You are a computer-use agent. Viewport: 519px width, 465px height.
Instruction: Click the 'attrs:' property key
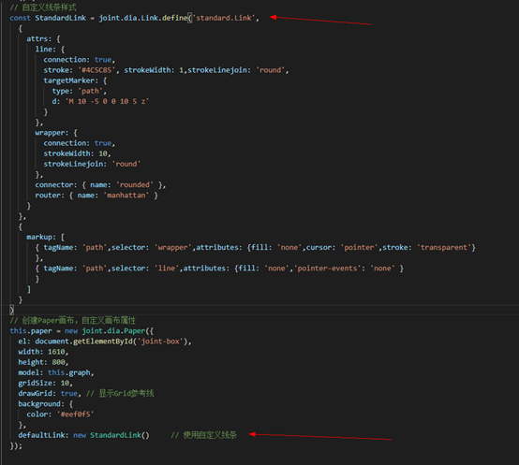[x=39, y=38]
